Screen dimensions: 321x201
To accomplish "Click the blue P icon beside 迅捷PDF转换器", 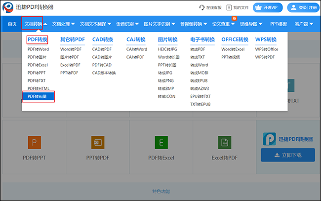I will click(x=270, y=139).
